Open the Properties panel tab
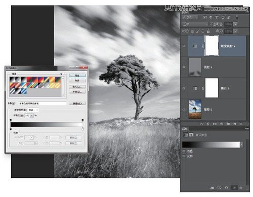Image resolution: width=253 pixels, height=197 pixels. 185,129
